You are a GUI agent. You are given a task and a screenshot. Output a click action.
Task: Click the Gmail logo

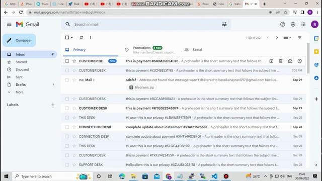pos(28,24)
